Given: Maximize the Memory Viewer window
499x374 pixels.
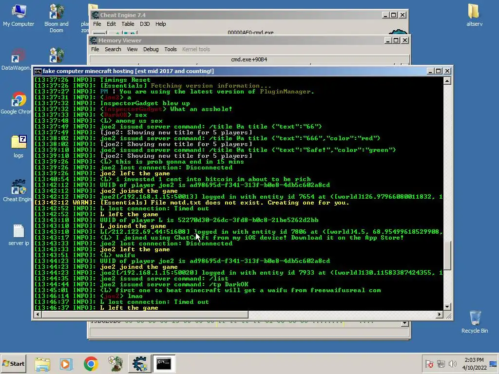Looking at the screenshot, I should tap(396, 40).
